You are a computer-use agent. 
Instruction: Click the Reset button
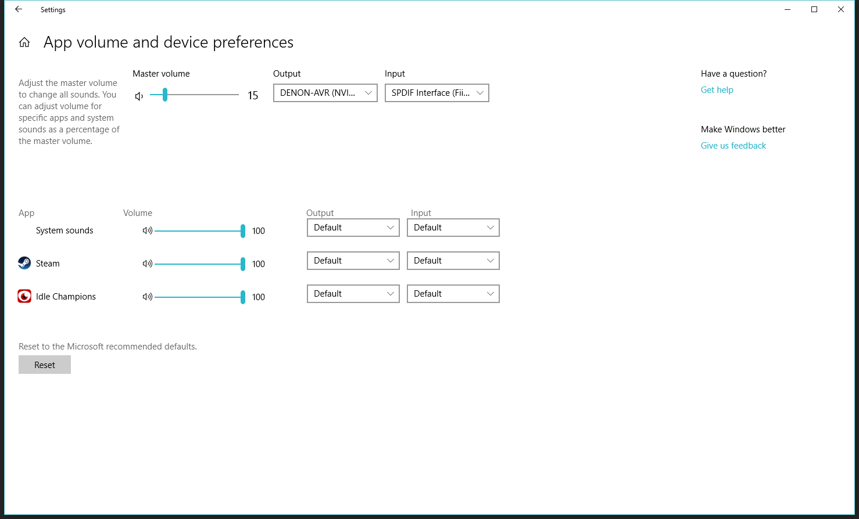[45, 365]
